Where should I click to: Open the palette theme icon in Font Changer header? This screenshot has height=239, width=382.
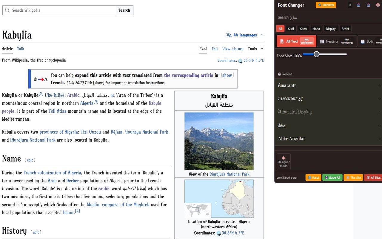click(x=378, y=5)
